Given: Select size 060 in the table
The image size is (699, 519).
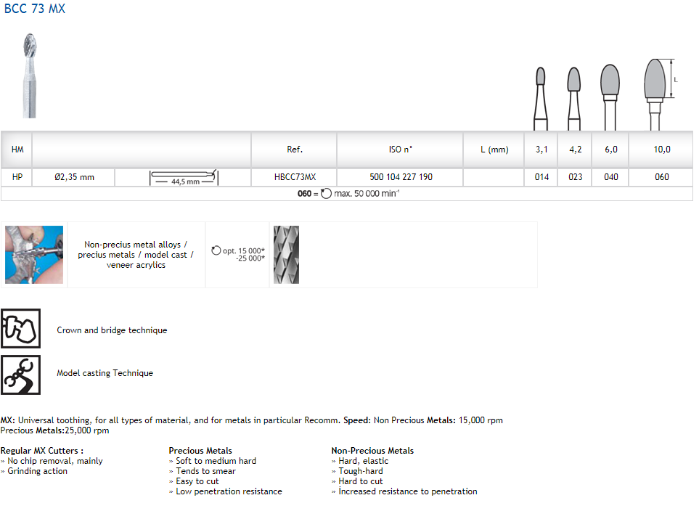Looking at the screenshot, I should [x=661, y=177].
